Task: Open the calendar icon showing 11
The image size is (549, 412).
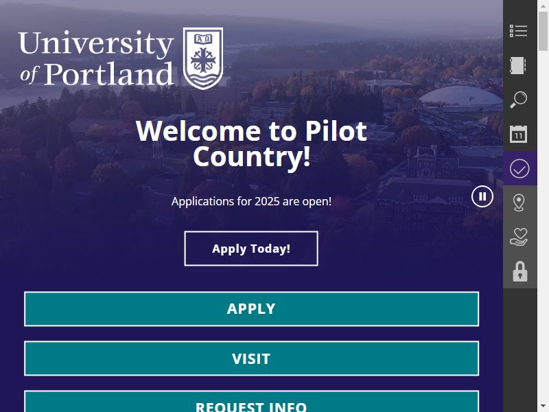Action: point(519,134)
